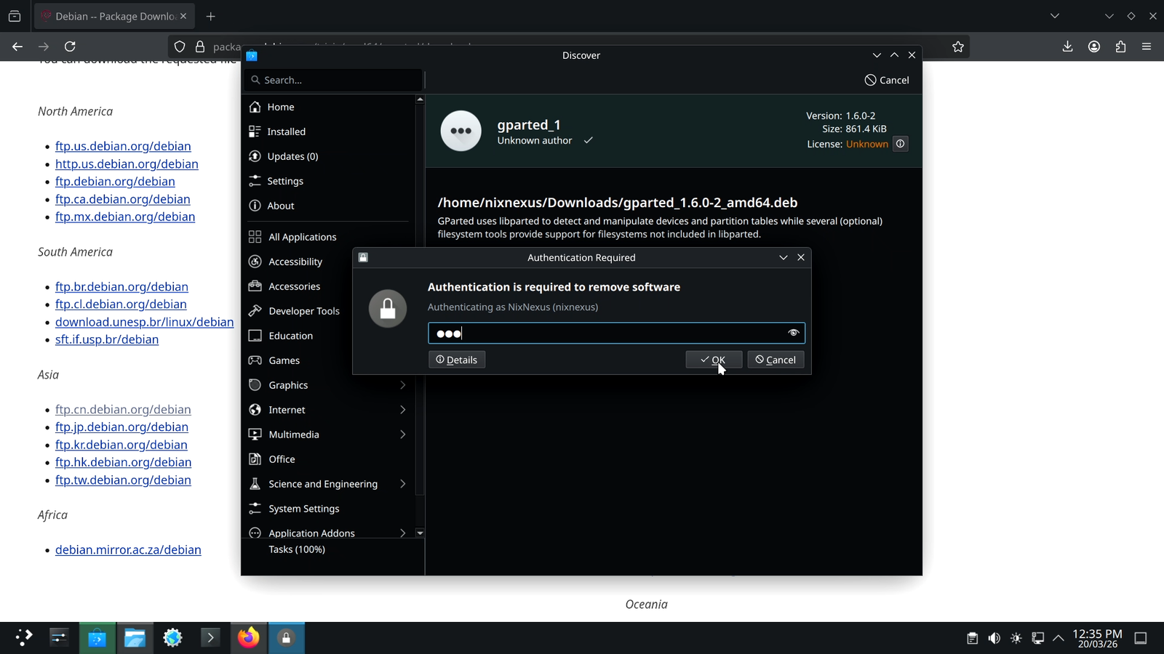This screenshot has width=1164, height=654.
Task: Click Science and Engineering flask icon
Action: pyautogui.click(x=255, y=484)
